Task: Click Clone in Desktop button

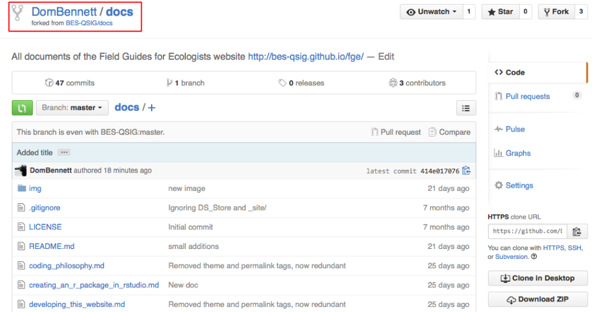Action: [538, 278]
